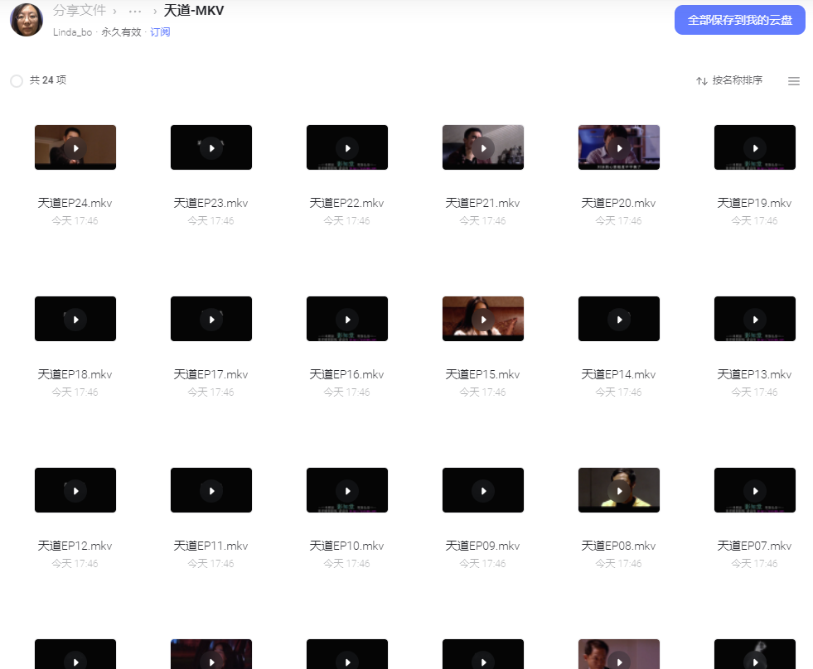813x669 pixels.
Task: Play 天道EP21.mkv using its play icon
Action: point(483,148)
